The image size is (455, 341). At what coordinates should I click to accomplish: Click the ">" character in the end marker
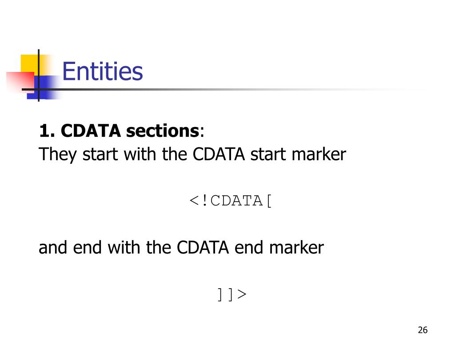point(242,294)
